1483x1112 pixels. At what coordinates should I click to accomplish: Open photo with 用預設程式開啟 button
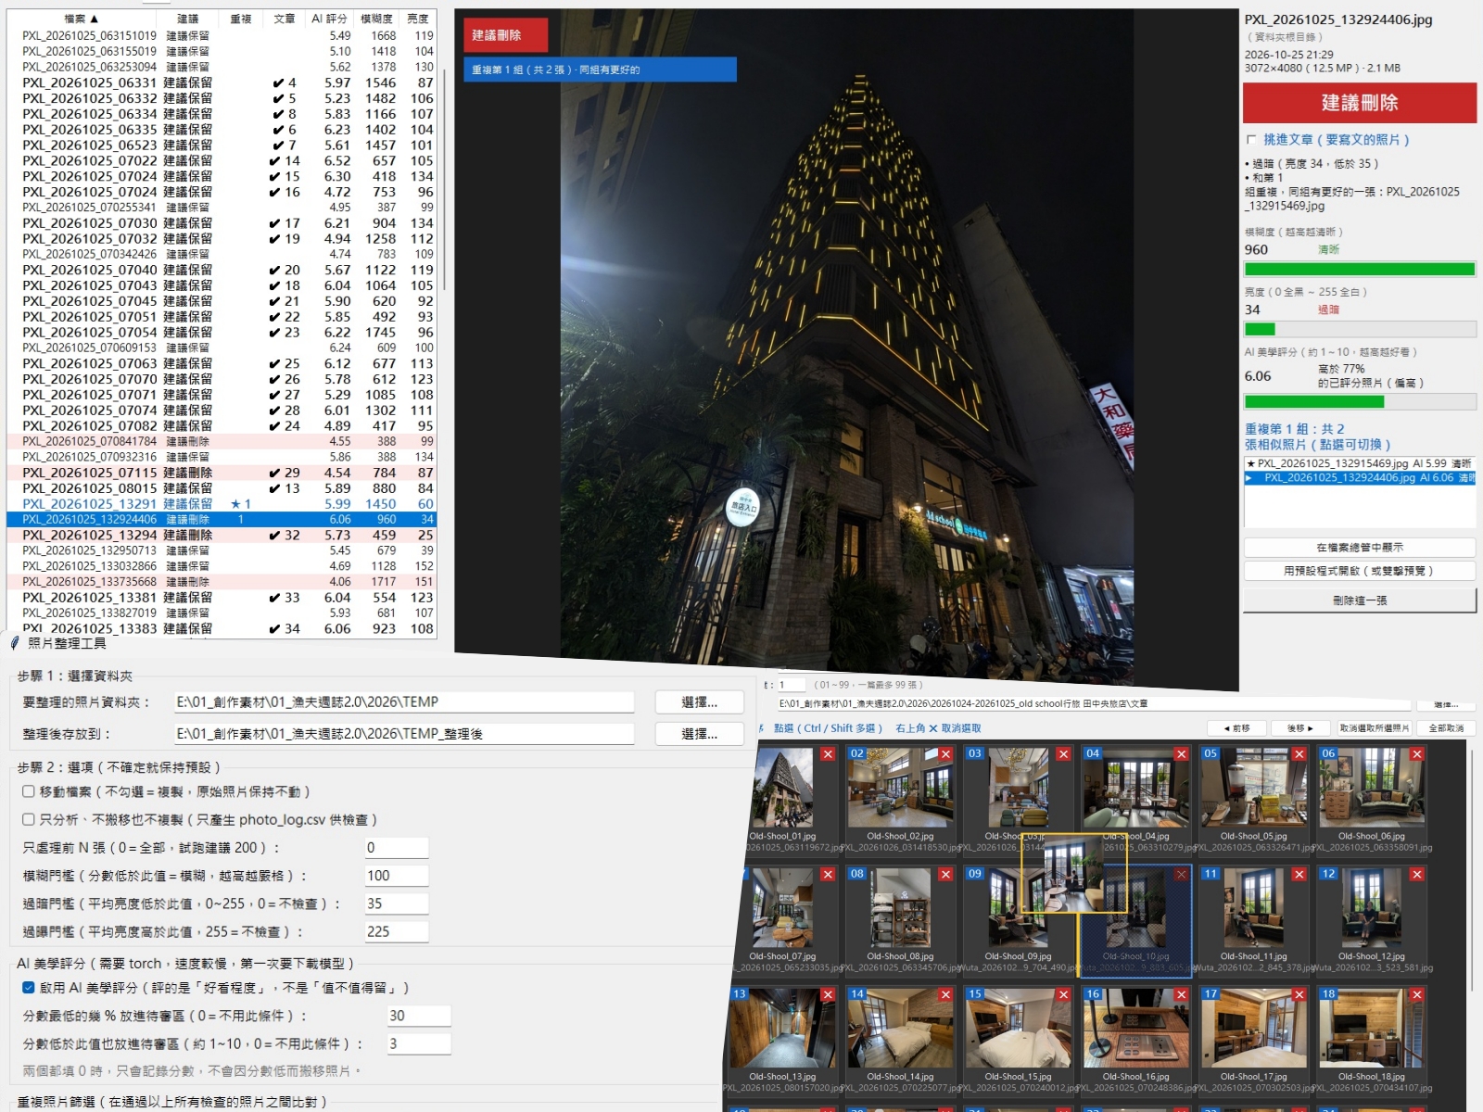(1360, 571)
